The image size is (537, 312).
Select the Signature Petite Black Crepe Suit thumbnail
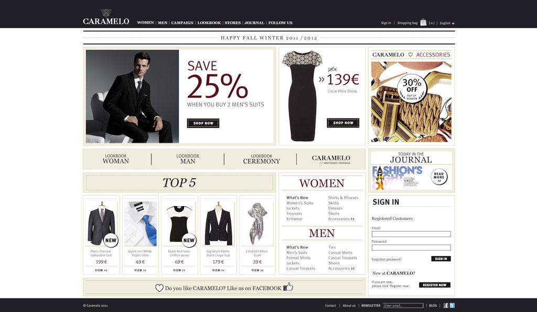218,223
